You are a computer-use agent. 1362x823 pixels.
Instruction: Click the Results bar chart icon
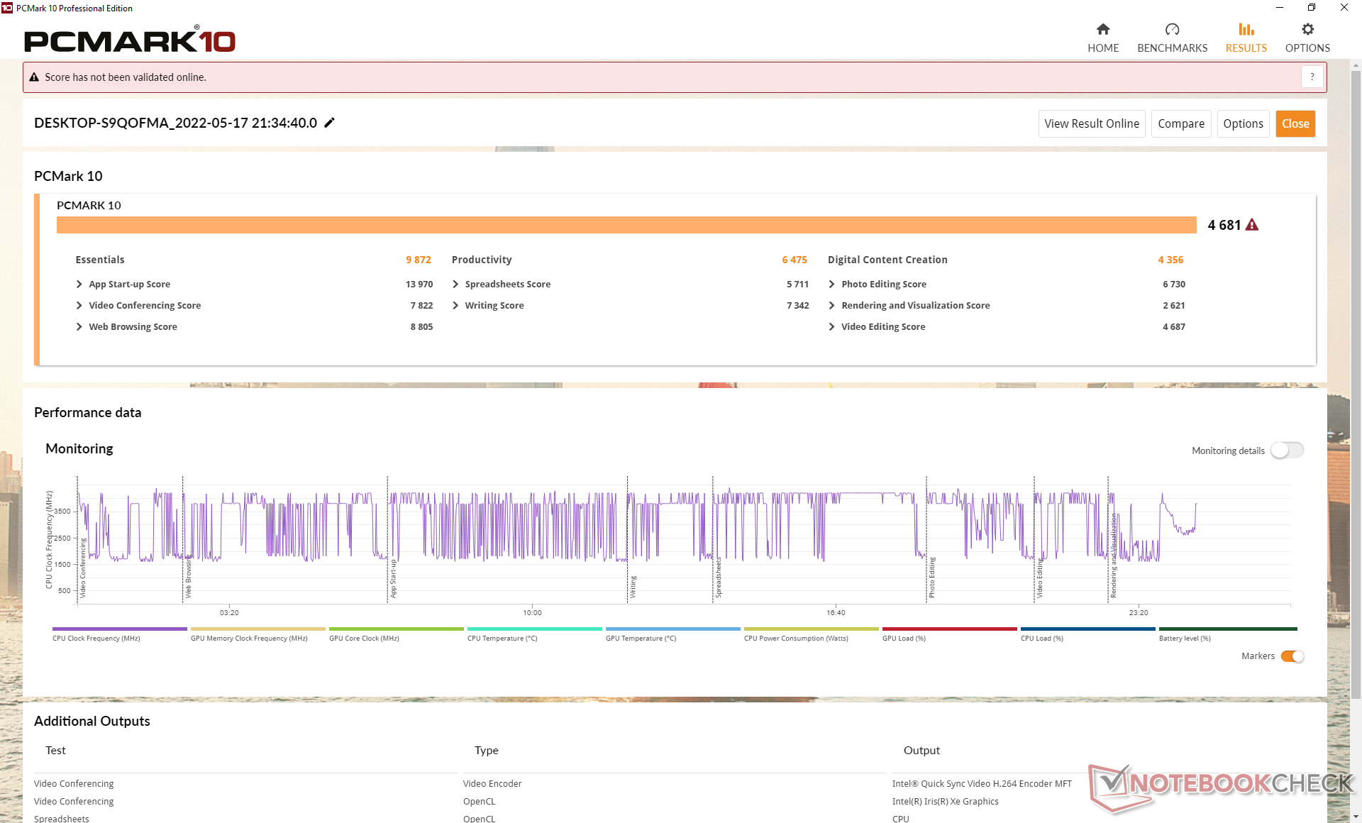pos(1246,30)
